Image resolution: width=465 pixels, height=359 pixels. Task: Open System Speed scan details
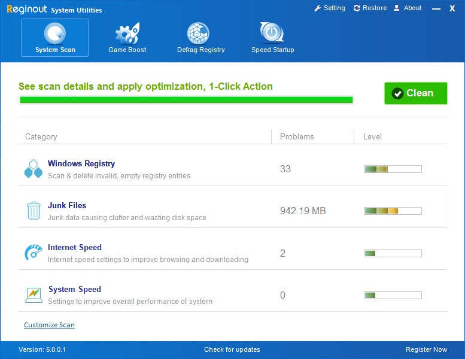74,289
